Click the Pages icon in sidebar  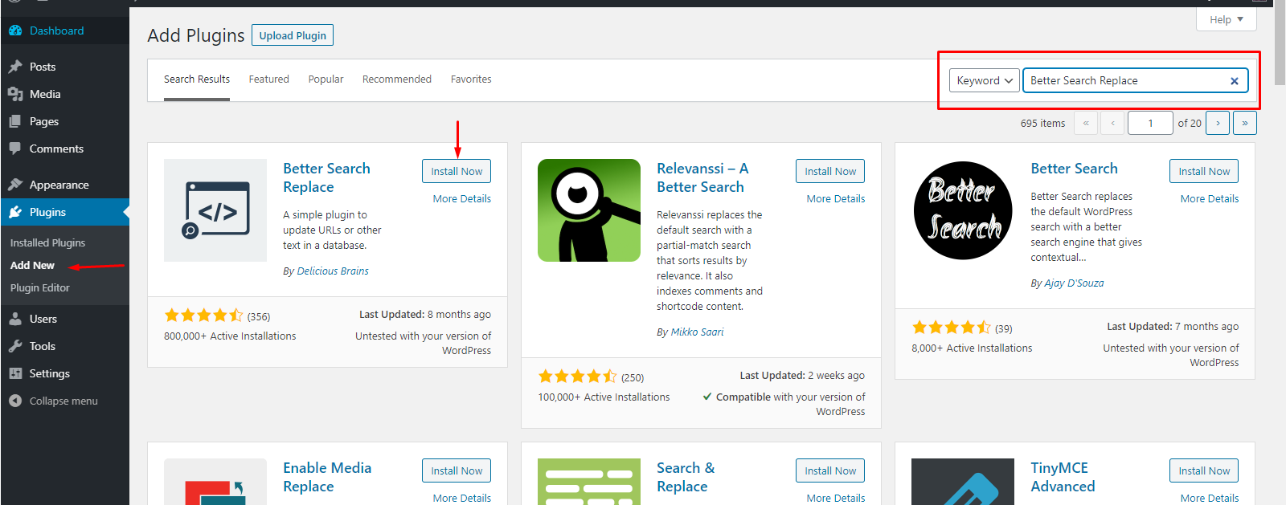tap(15, 121)
